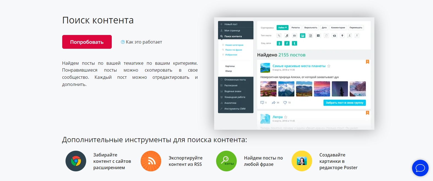
Task: Select the music note post type icon
Action: pos(287,36)
